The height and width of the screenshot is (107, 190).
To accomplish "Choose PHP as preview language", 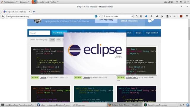I will [58, 40].
